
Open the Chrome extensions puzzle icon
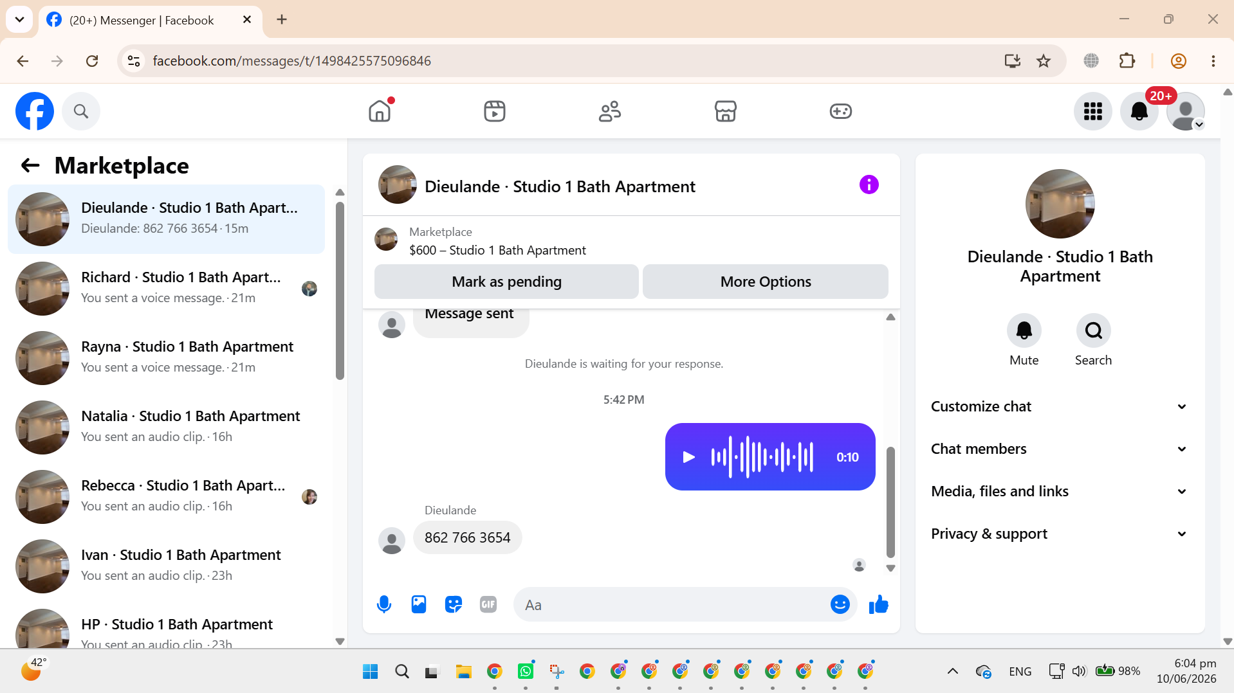pyautogui.click(x=1127, y=61)
